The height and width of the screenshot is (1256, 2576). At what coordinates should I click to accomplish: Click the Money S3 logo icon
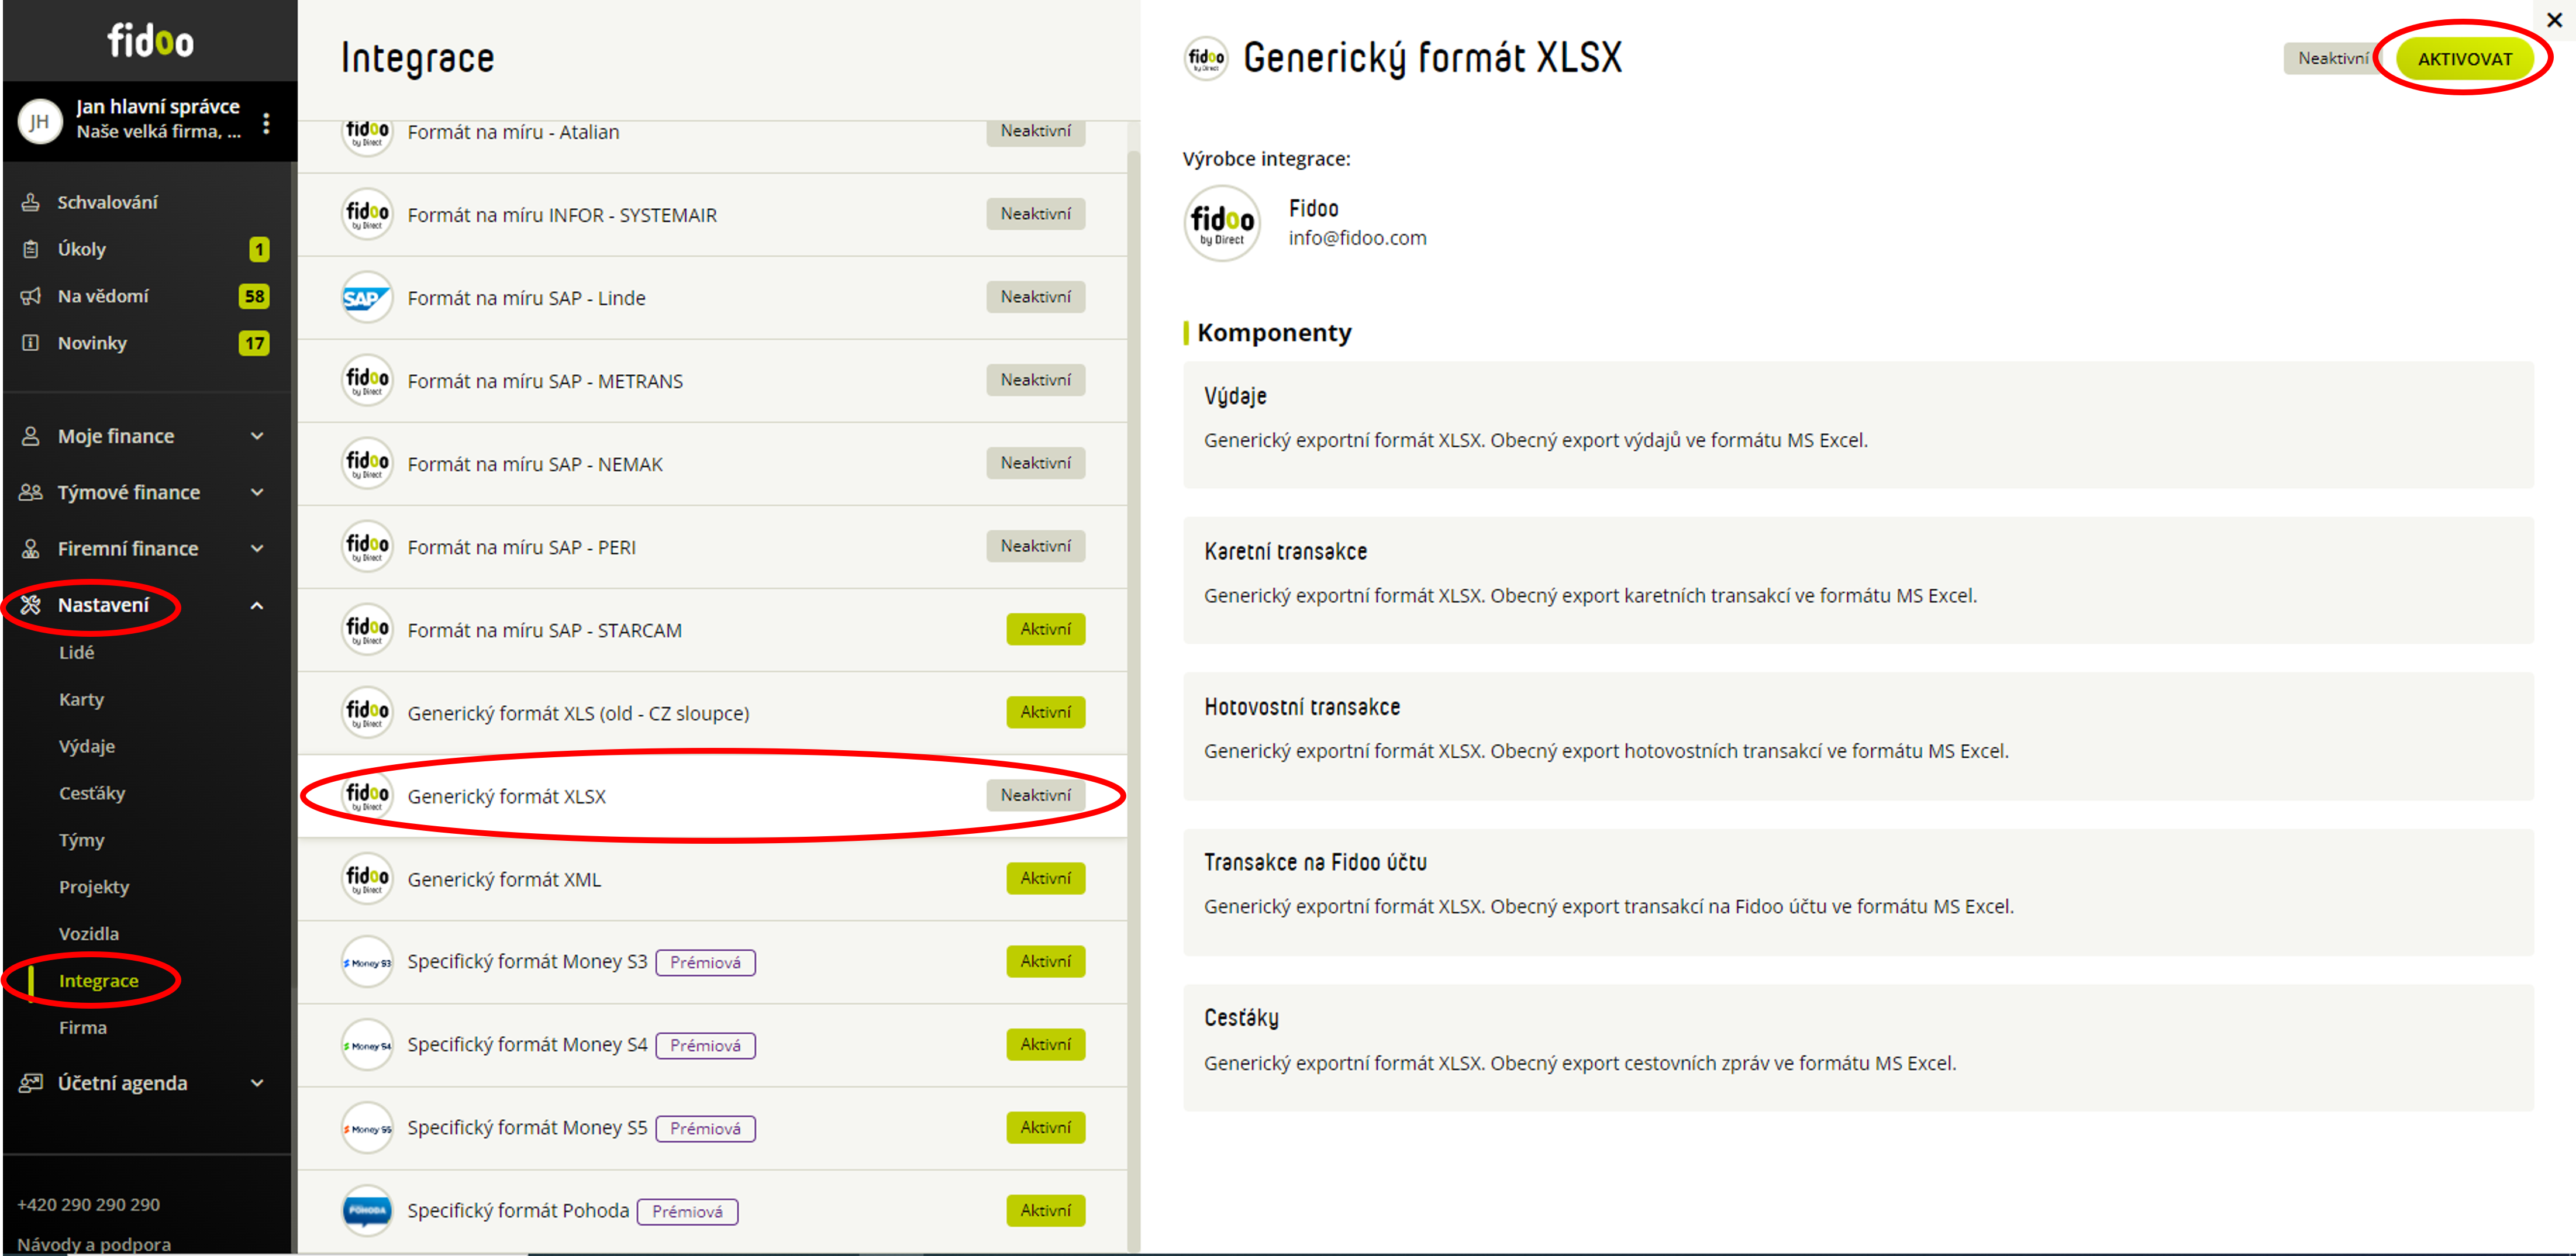point(366,962)
